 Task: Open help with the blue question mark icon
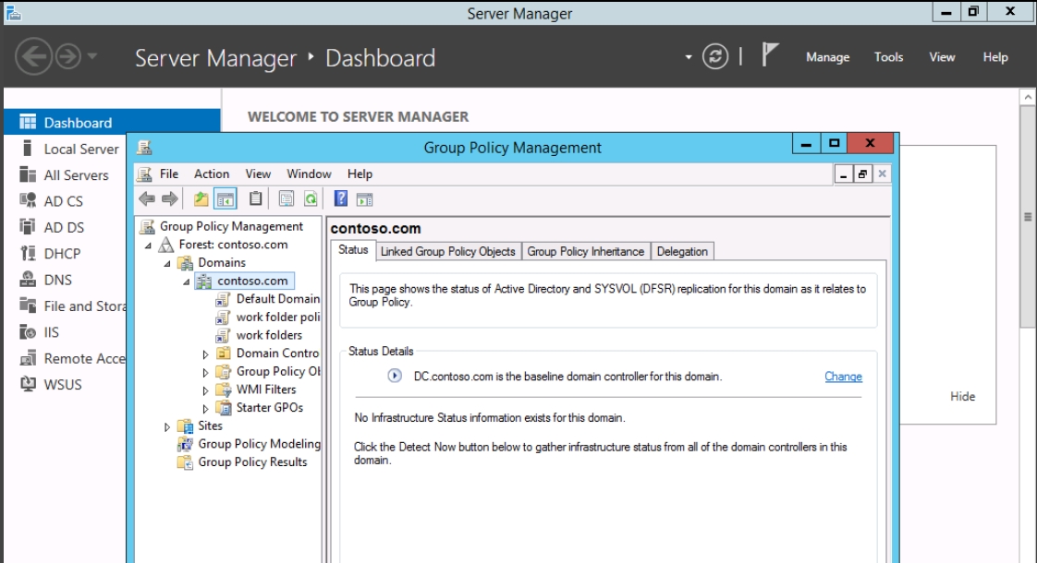coord(341,198)
